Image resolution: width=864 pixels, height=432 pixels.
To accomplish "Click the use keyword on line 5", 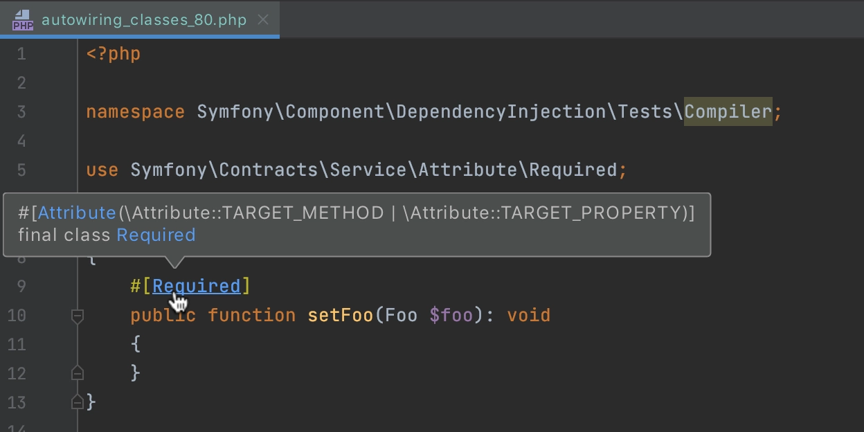I will coord(102,170).
